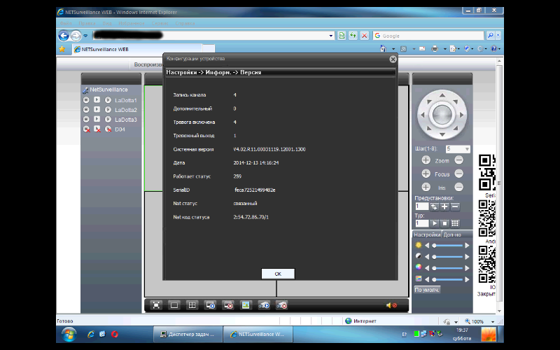Take a snapshot of the image
This screenshot has height=350, width=560.
246,305
